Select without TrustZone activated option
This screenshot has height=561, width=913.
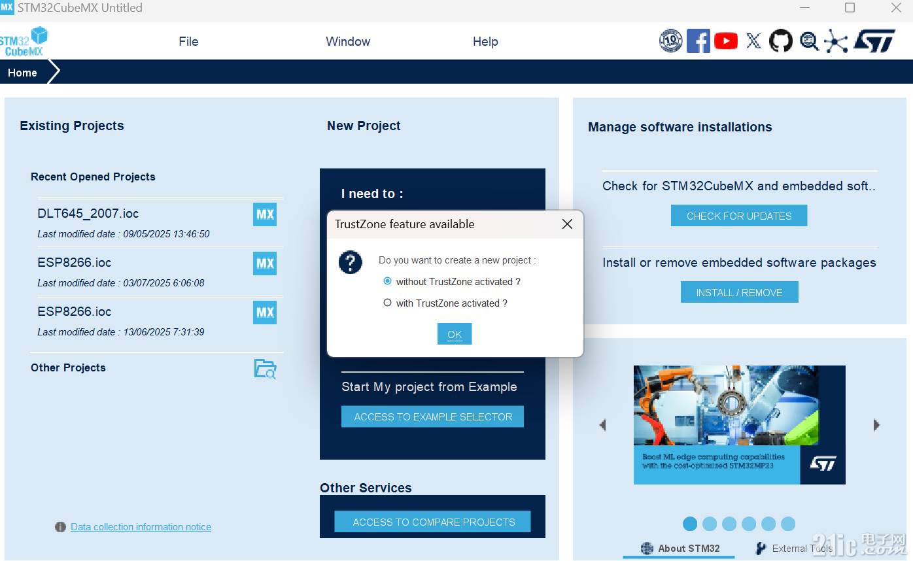pyautogui.click(x=387, y=281)
